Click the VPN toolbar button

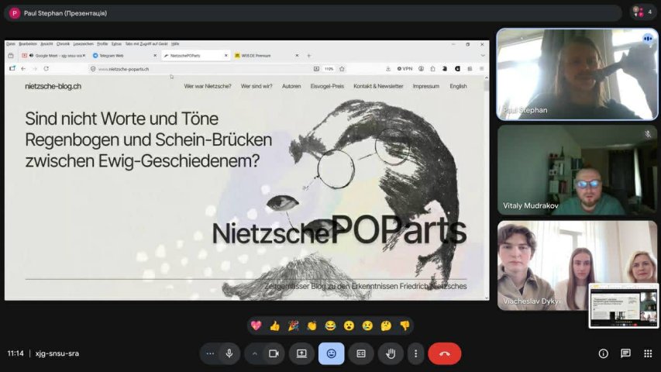pos(405,69)
